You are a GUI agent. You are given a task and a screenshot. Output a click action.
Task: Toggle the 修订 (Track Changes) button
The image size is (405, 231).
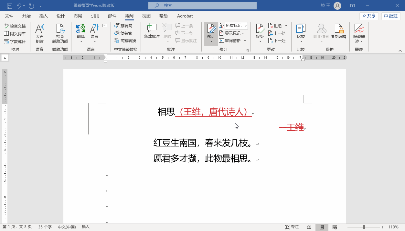click(x=211, y=32)
